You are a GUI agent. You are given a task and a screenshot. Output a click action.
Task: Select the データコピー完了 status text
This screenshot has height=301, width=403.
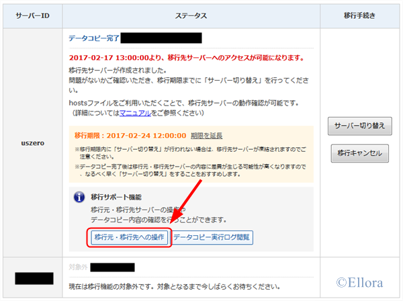click(x=94, y=38)
